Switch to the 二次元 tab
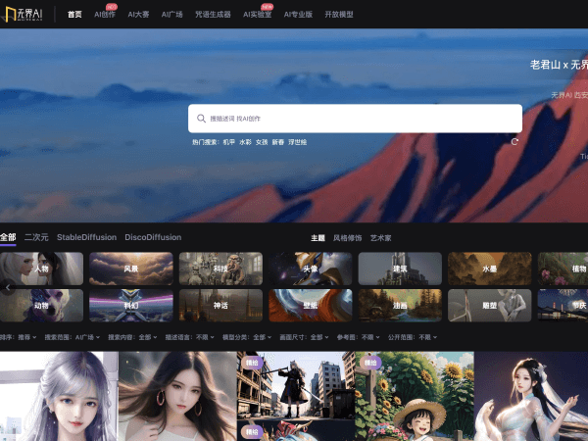 36,237
